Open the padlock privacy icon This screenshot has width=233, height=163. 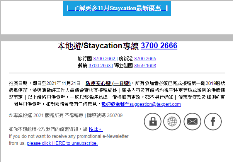click(x=153, y=122)
